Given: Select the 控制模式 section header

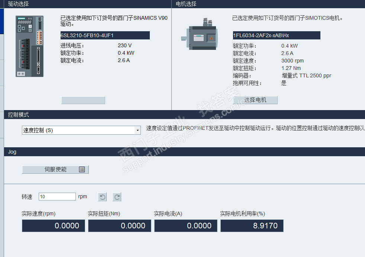Looking at the screenshot, I should 18,115.
